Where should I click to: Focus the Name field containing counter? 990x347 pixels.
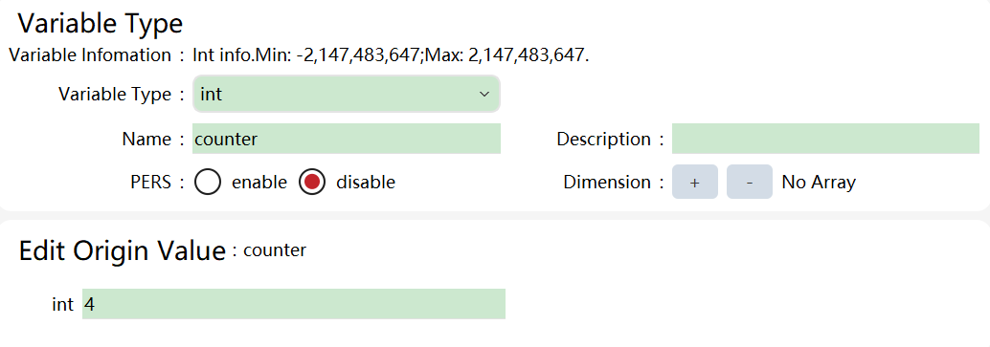(346, 139)
